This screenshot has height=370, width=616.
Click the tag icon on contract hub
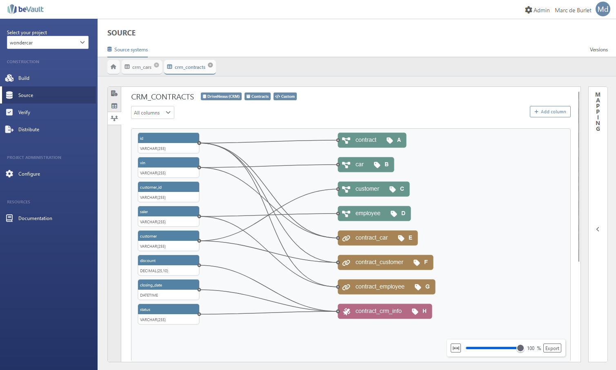pyautogui.click(x=390, y=140)
